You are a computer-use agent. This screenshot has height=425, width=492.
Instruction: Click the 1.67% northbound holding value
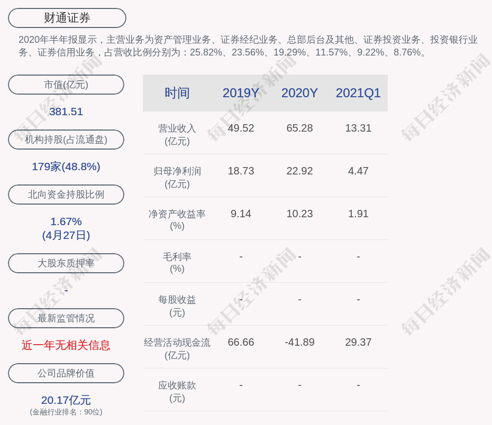pos(66,221)
